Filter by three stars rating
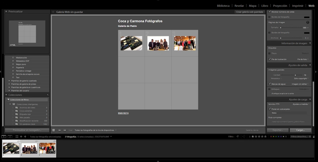The image size is (318, 162). point(259,137)
